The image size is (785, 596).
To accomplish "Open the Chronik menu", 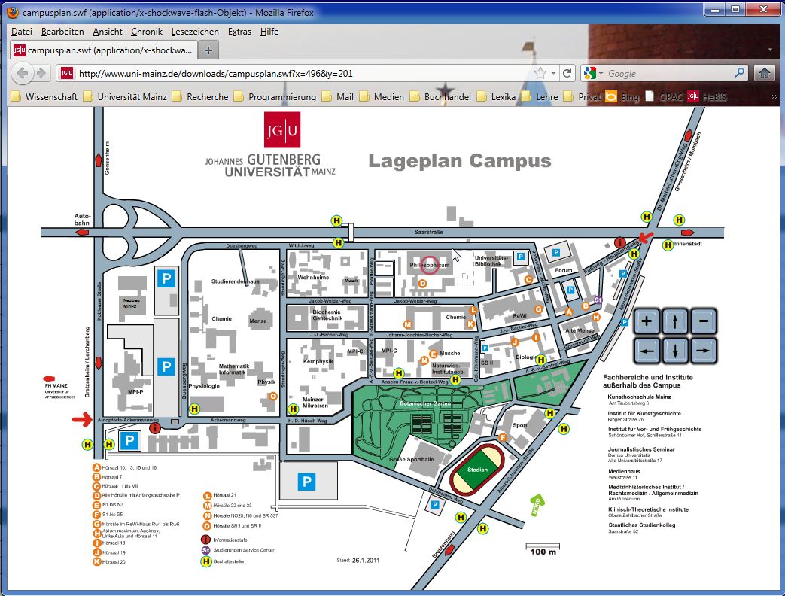I will [x=147, y=32].
